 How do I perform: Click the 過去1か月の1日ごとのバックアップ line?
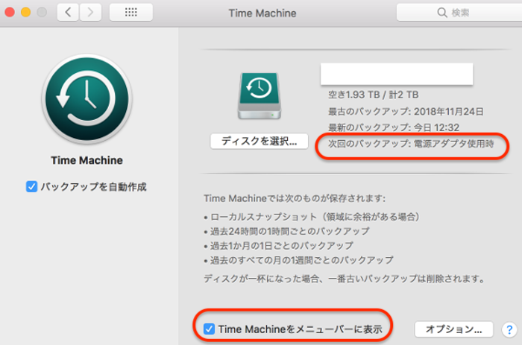tap(279, 246)
